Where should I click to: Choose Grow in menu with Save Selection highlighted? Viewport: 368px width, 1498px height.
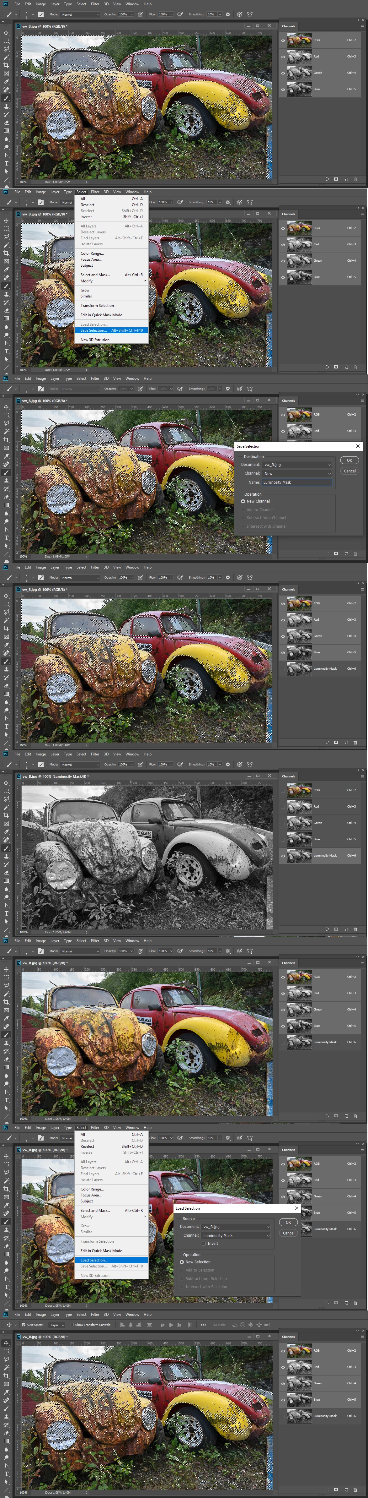coord(111,290)
